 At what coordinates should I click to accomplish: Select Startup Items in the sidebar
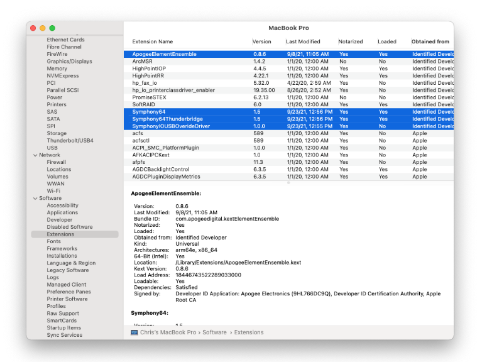63,328
